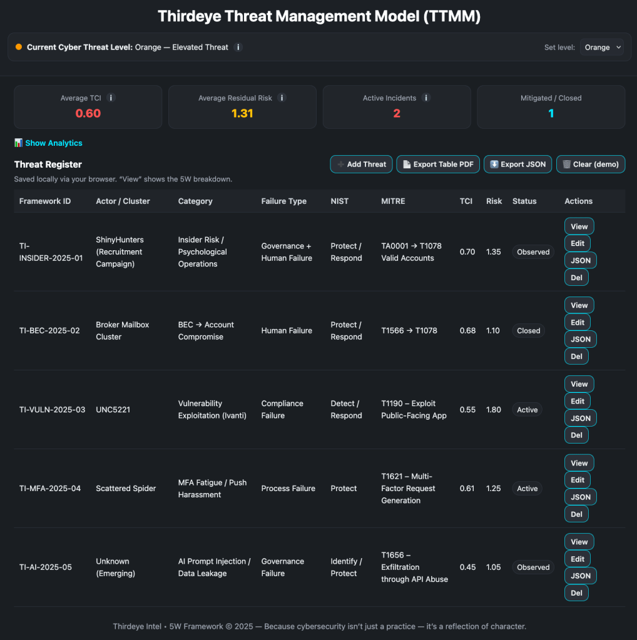
Task: Click the Closed status badge
Action: [528, 331]
